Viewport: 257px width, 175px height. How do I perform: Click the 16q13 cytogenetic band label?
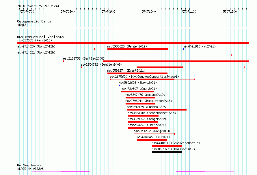click(x=22, y=25)
